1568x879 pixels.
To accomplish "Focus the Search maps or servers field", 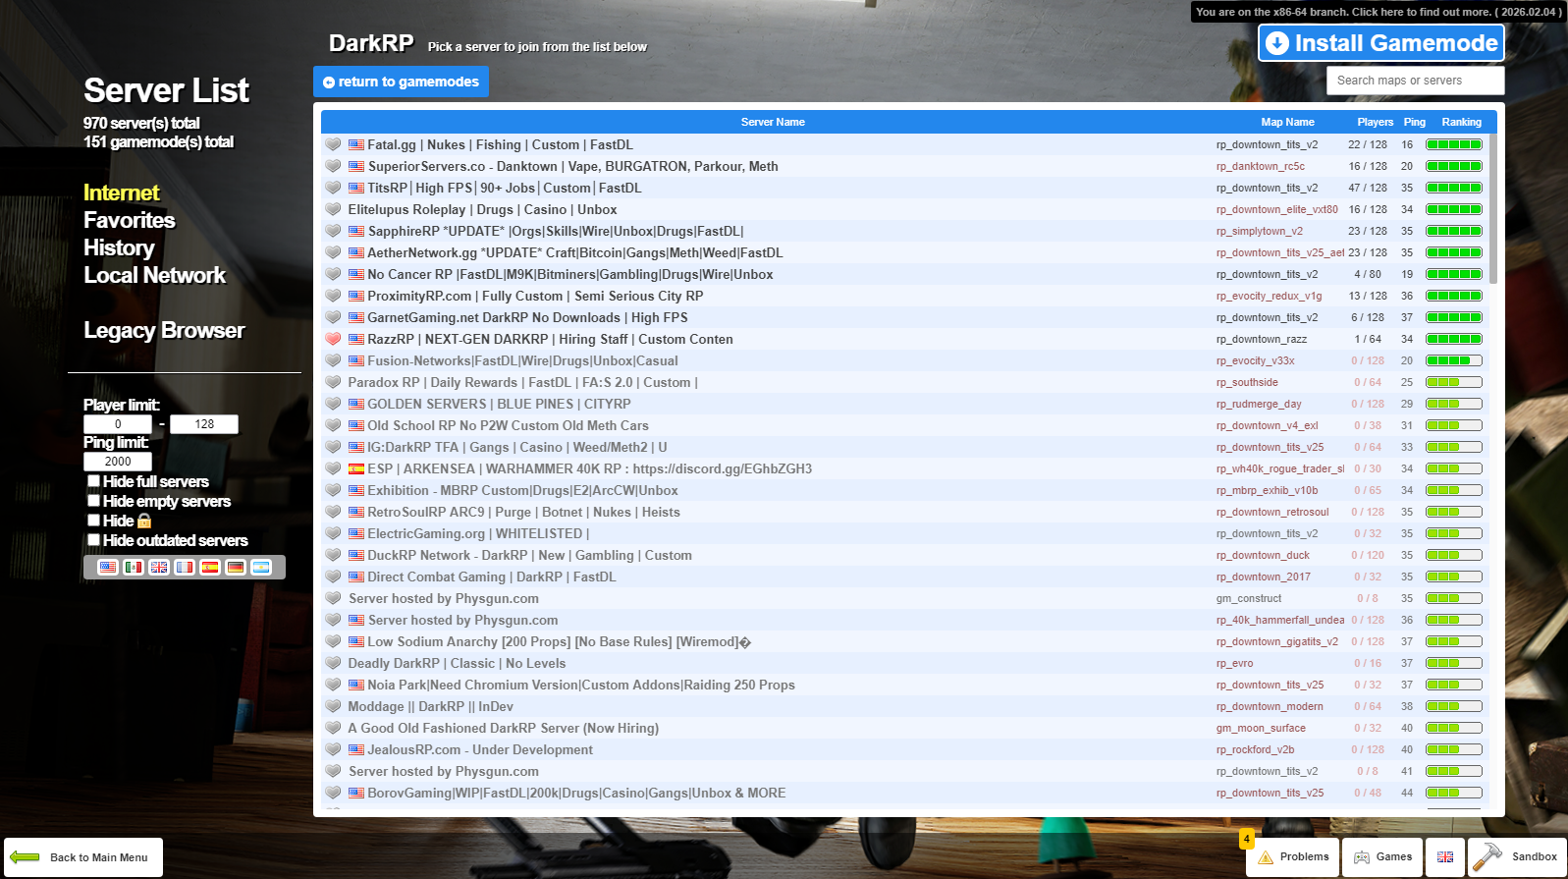I will (x=1415, y=81).
